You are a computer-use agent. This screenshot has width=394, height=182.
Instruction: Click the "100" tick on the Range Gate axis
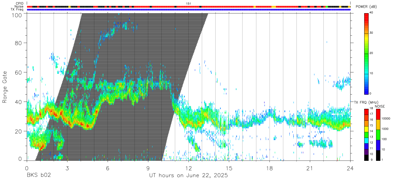[x=17, y=15]
